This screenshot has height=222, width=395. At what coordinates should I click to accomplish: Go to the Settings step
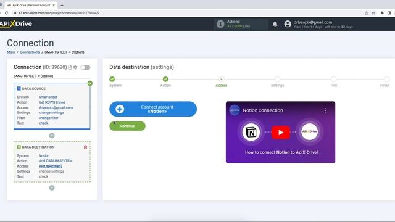[x=277, y=80]
